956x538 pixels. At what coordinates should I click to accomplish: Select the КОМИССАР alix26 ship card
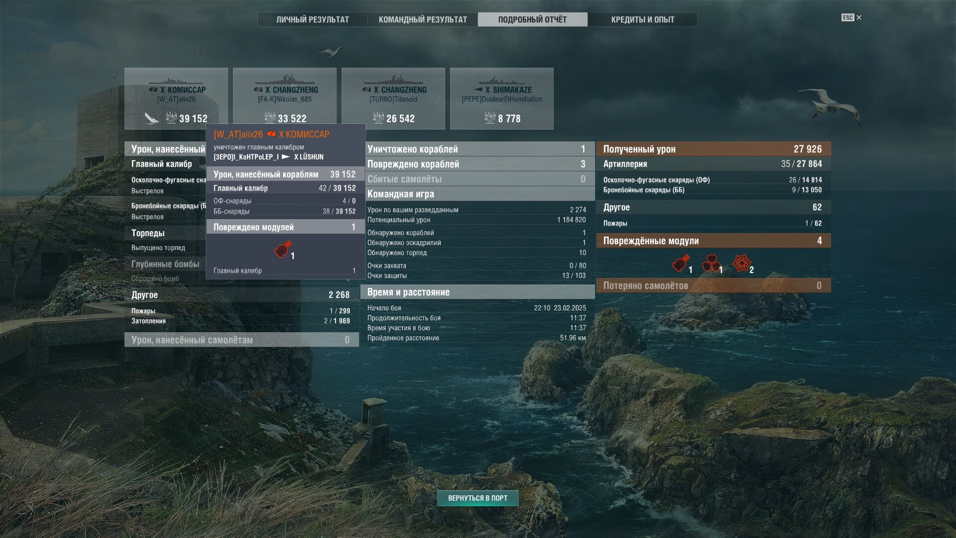(x=176, y=99)
